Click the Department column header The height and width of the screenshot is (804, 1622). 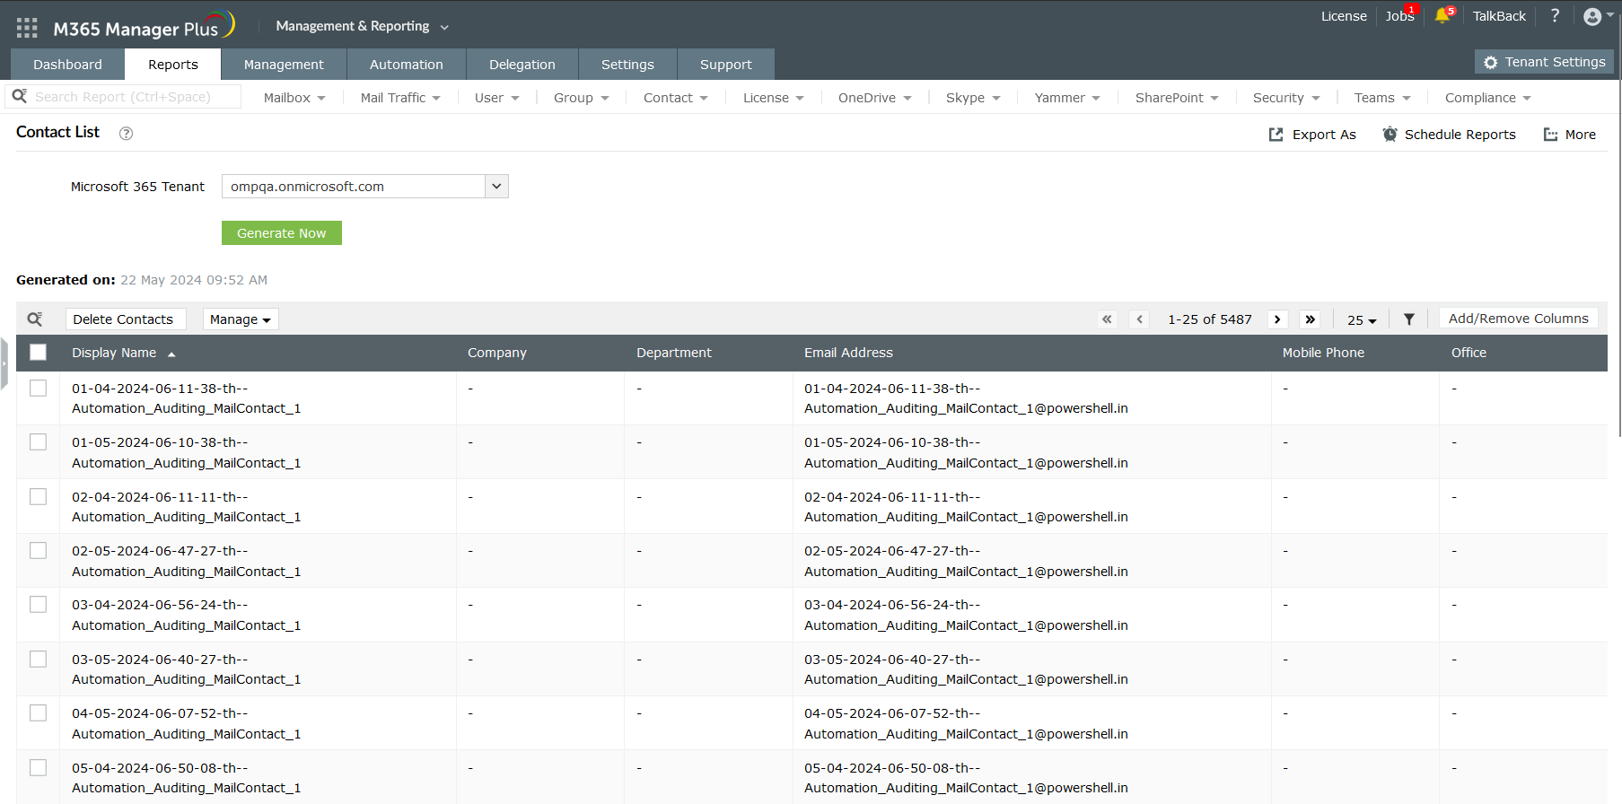[x=674, y=353]
